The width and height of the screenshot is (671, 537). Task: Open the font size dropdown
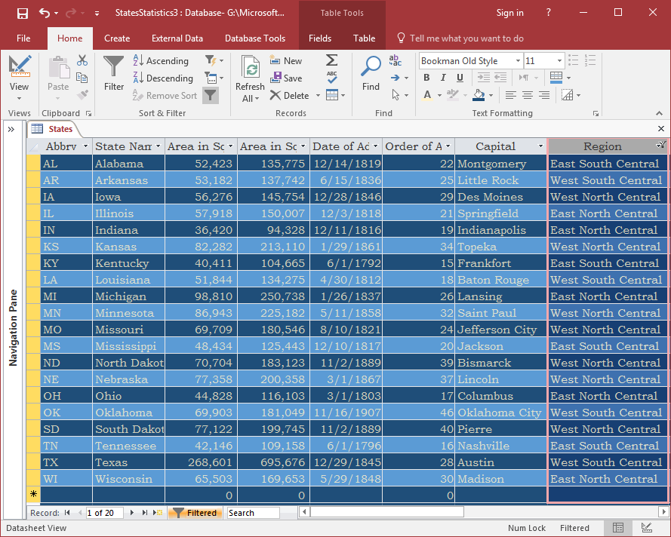[x=559, y=60]
